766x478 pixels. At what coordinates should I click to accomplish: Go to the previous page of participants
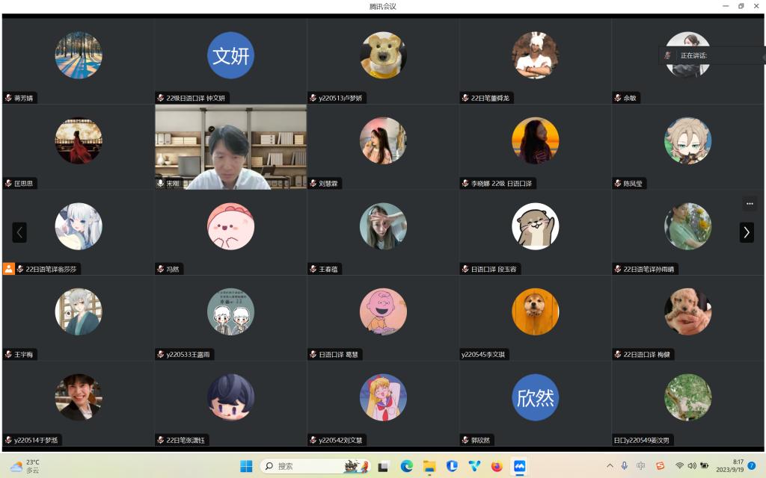pos(19,232)
